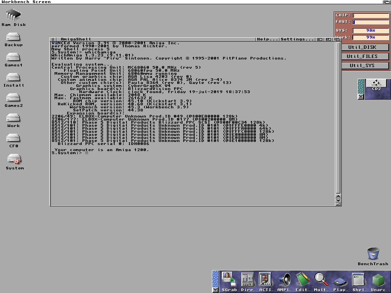This screenshot has height=293, width=391.
Task: Start the AMPl... speaker dock icon
Action: (x=284, y=282)
